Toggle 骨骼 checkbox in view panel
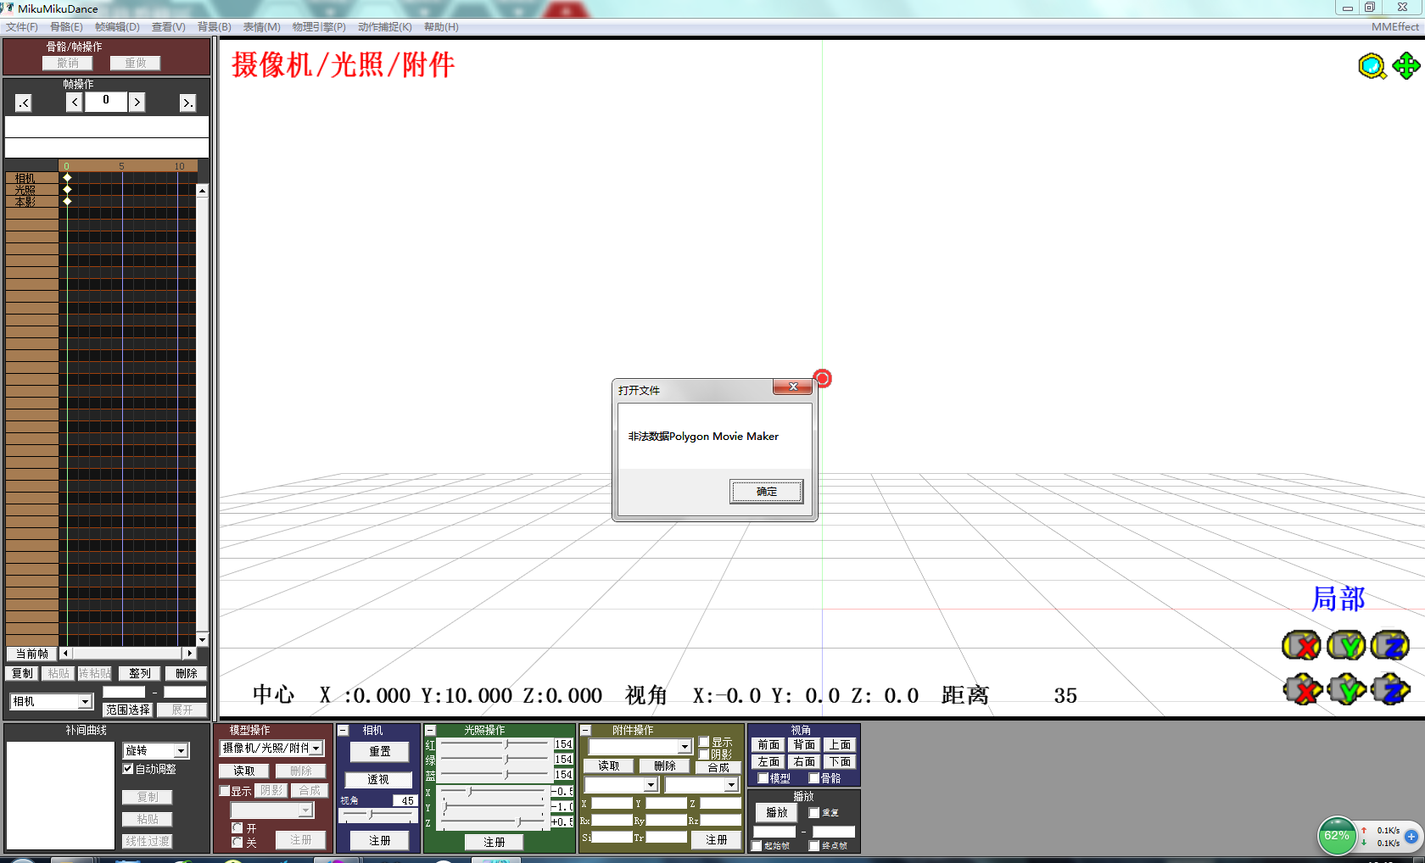The width and height of the screenshot is (1425, 863). 814,777
